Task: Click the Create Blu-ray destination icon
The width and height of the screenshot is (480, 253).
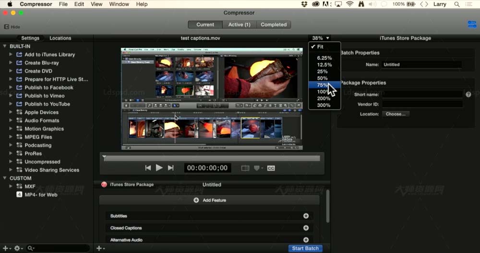Action: click(19, 63)
